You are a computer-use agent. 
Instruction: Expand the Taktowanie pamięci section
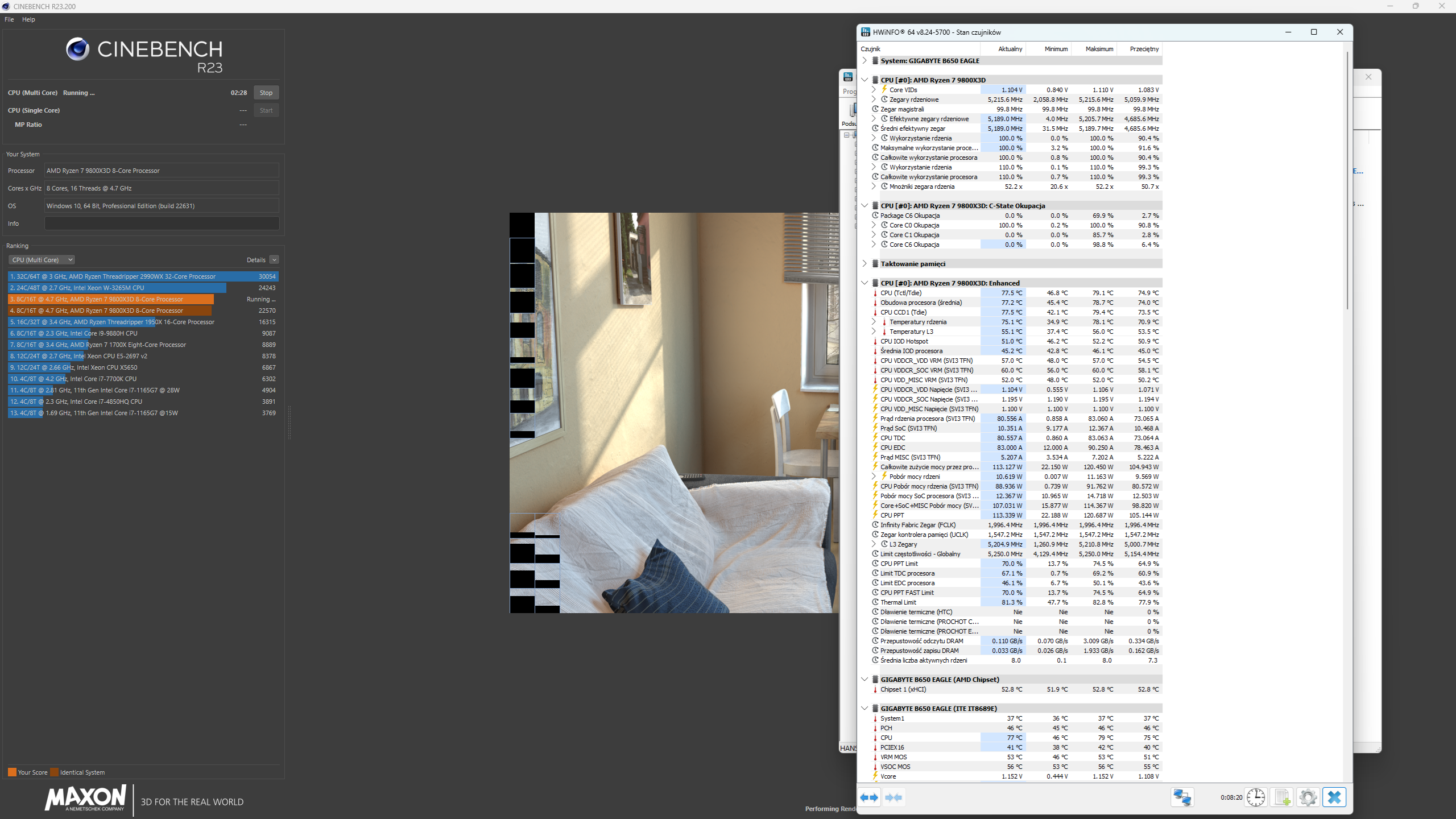click(864, 263)
